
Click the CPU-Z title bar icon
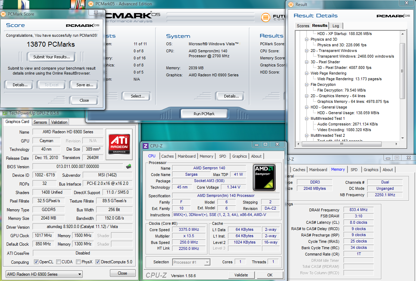(x=145, y=146)
